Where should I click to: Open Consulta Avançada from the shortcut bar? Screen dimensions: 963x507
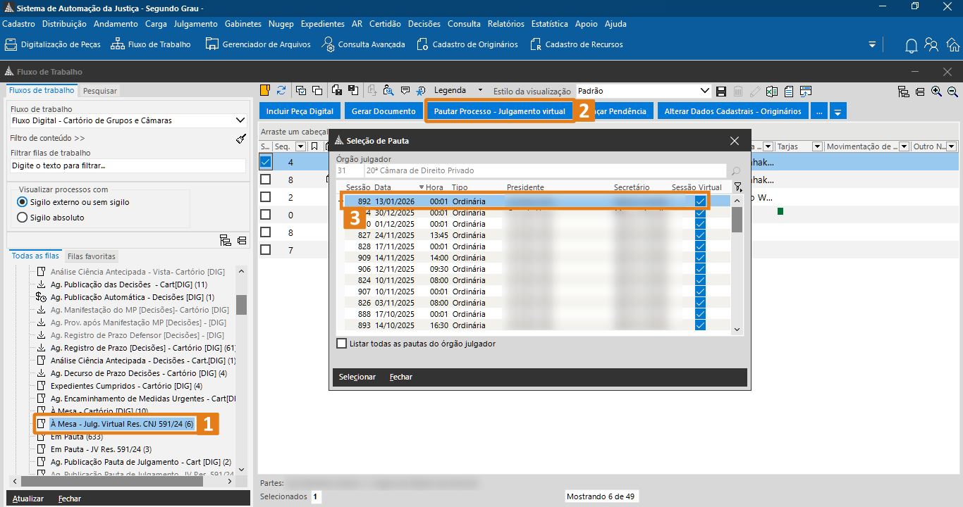(x=364, y=44)
